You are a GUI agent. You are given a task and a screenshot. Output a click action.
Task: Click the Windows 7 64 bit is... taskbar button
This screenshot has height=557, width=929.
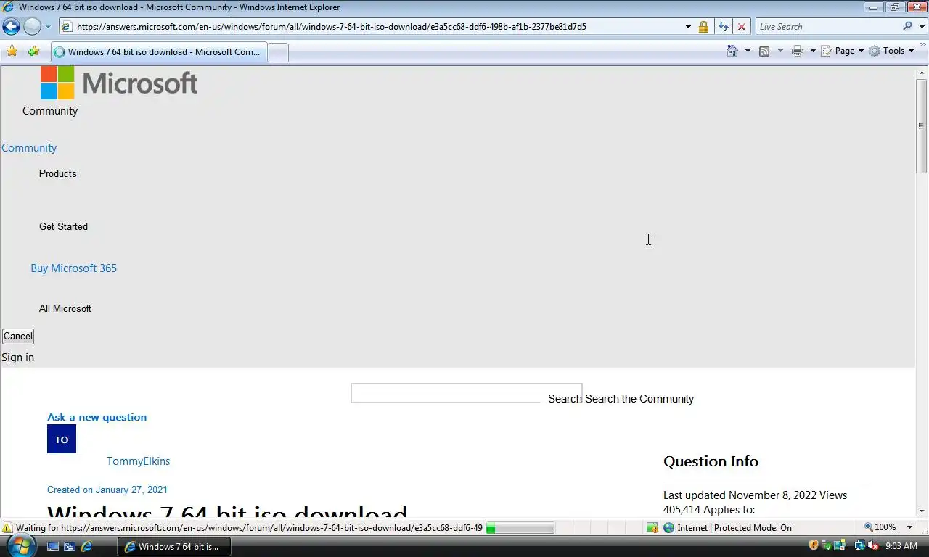tap(174, 547)
